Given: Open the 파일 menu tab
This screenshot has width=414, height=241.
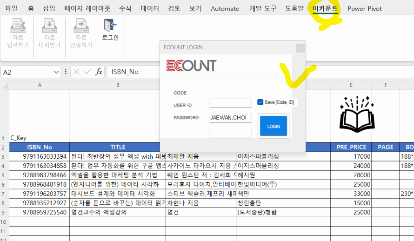Looking at the screenshot, I should click(x=11, y=8).
